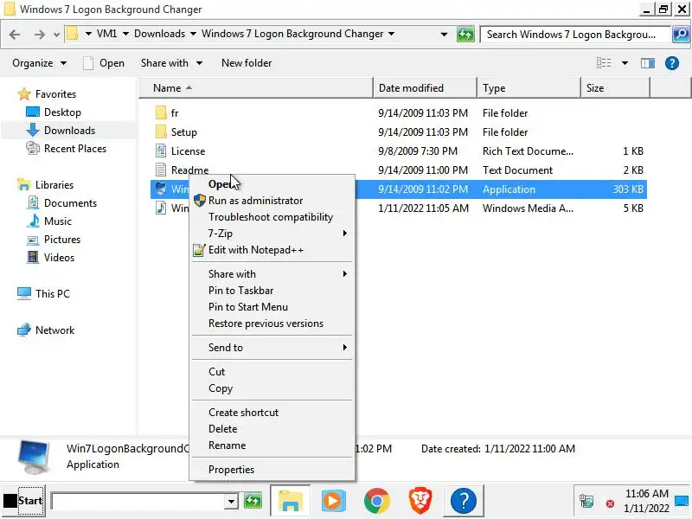692x519 pixels.
Task: Choose Rename in context menu
Action: pos(272,445)
